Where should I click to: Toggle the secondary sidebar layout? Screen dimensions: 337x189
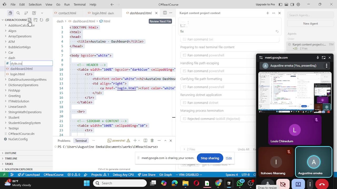[x=292, y=4]
